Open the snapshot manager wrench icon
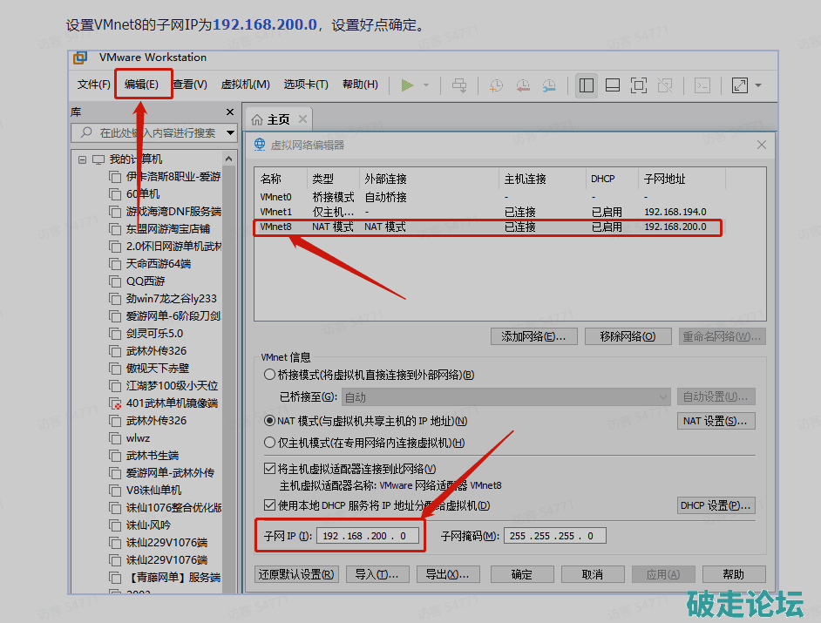Viewport: 821px width, 623px height. (x=549, y=85)
